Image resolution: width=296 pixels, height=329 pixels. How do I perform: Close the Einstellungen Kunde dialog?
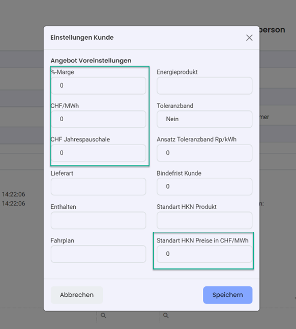click(x=249, y=38)
